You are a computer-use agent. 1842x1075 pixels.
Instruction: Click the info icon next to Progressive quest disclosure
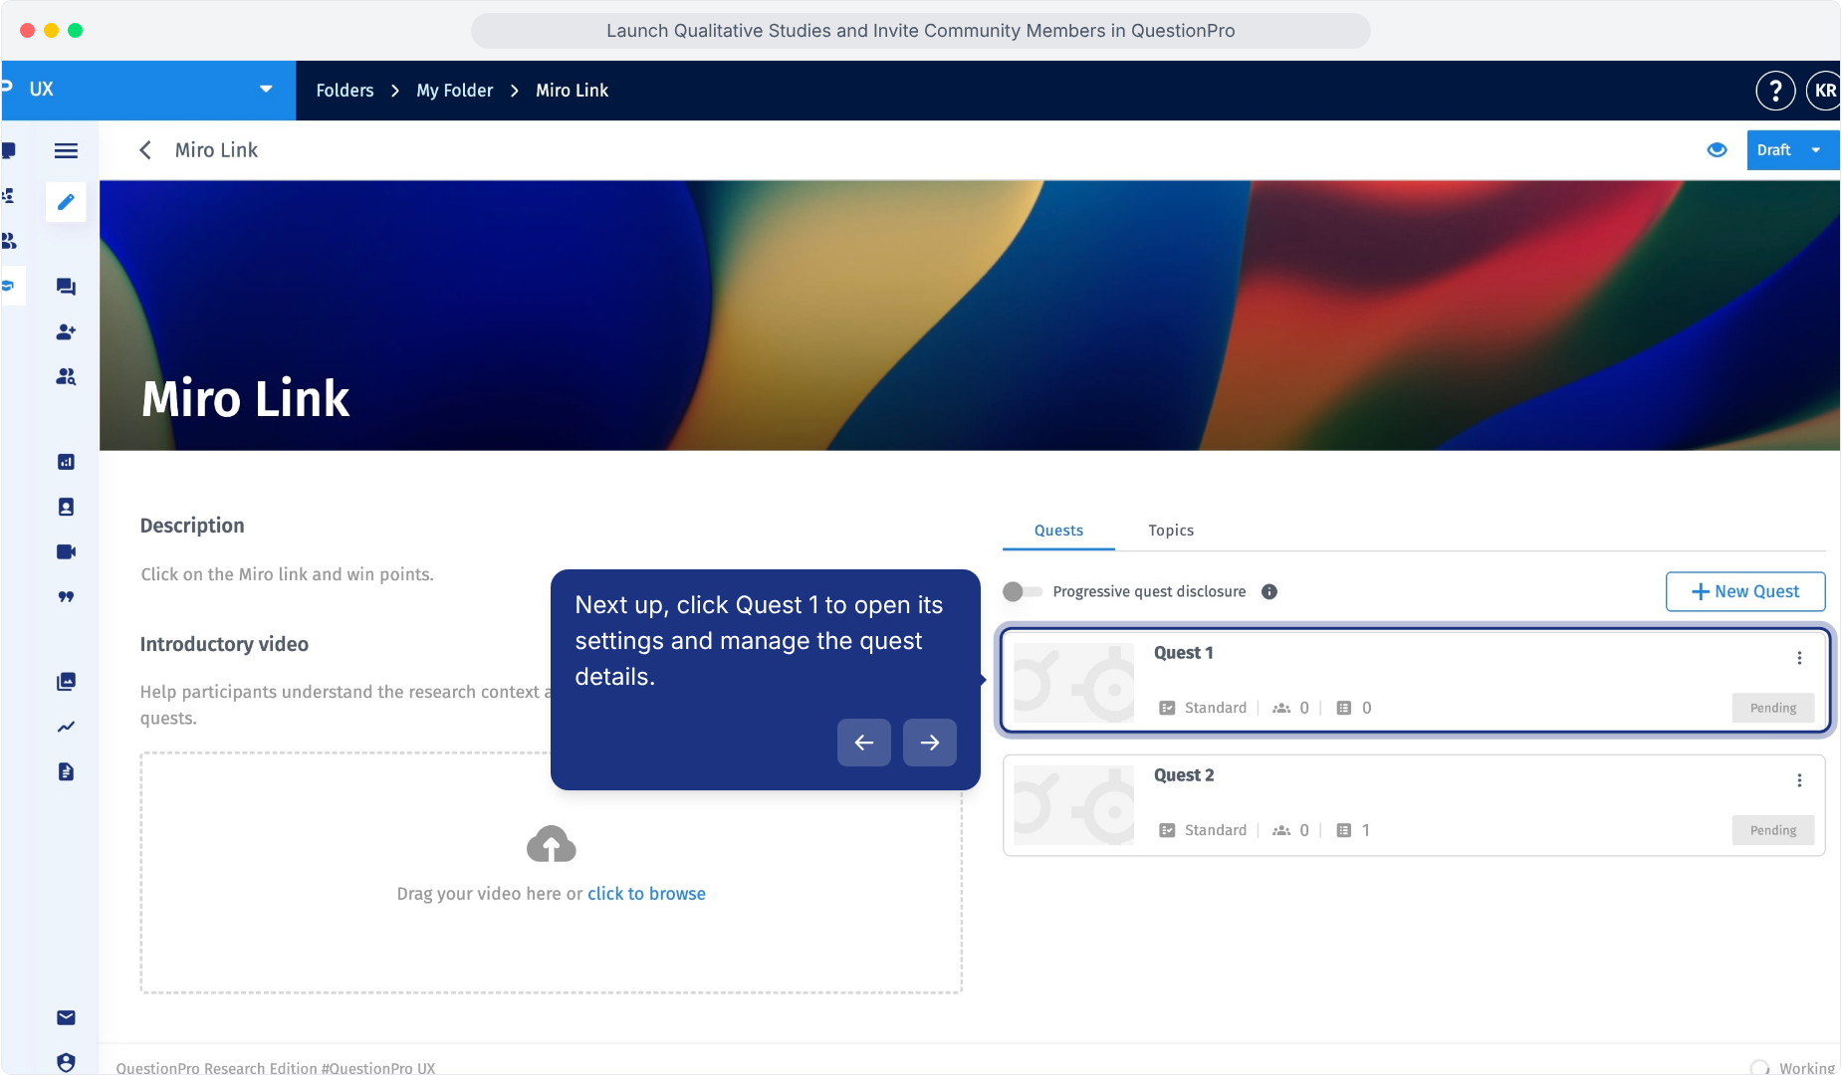[1269, 591]
